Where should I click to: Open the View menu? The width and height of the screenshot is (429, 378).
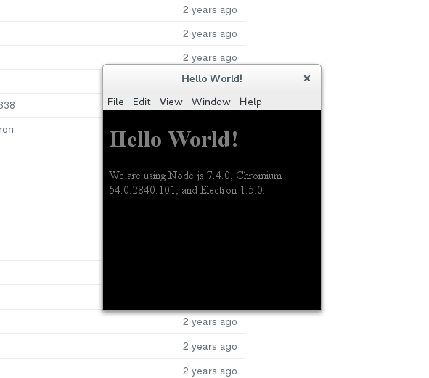[171, 102]
